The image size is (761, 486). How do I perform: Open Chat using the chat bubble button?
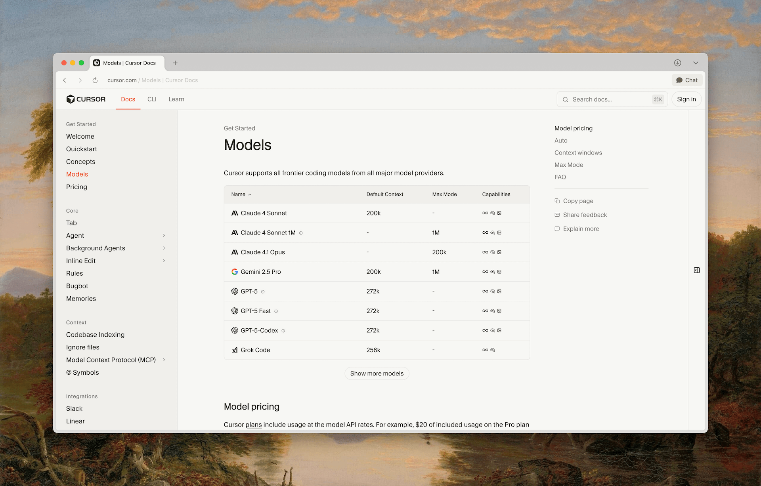coord(687,80)
